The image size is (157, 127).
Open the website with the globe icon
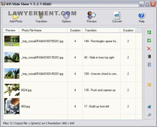tap(149, 107)
